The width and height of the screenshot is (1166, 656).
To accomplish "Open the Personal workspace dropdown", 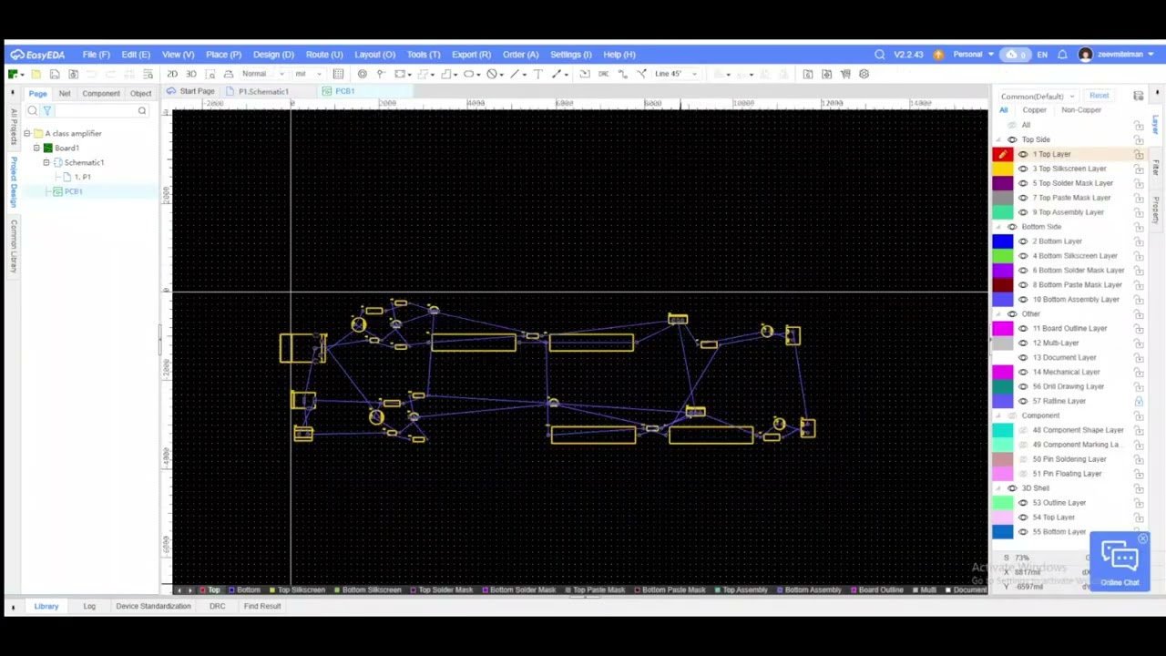I will pyautogui.click(x=972, y=55).
